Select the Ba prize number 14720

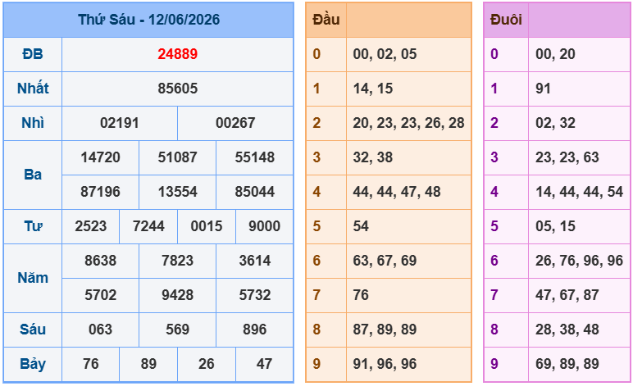pyautogui.click(x=101, y=157)
